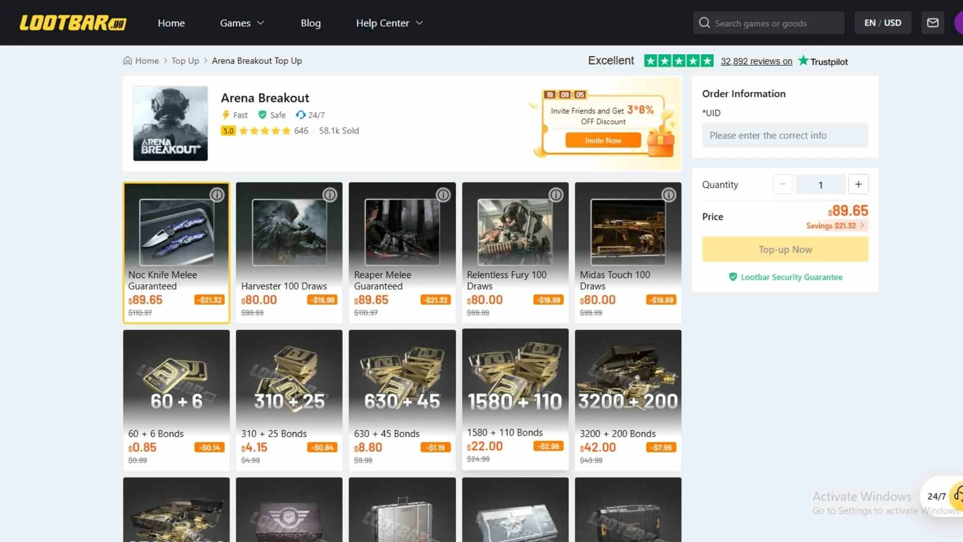
Task: Open info icon on Noc Knife card
Action: point(217,195)
